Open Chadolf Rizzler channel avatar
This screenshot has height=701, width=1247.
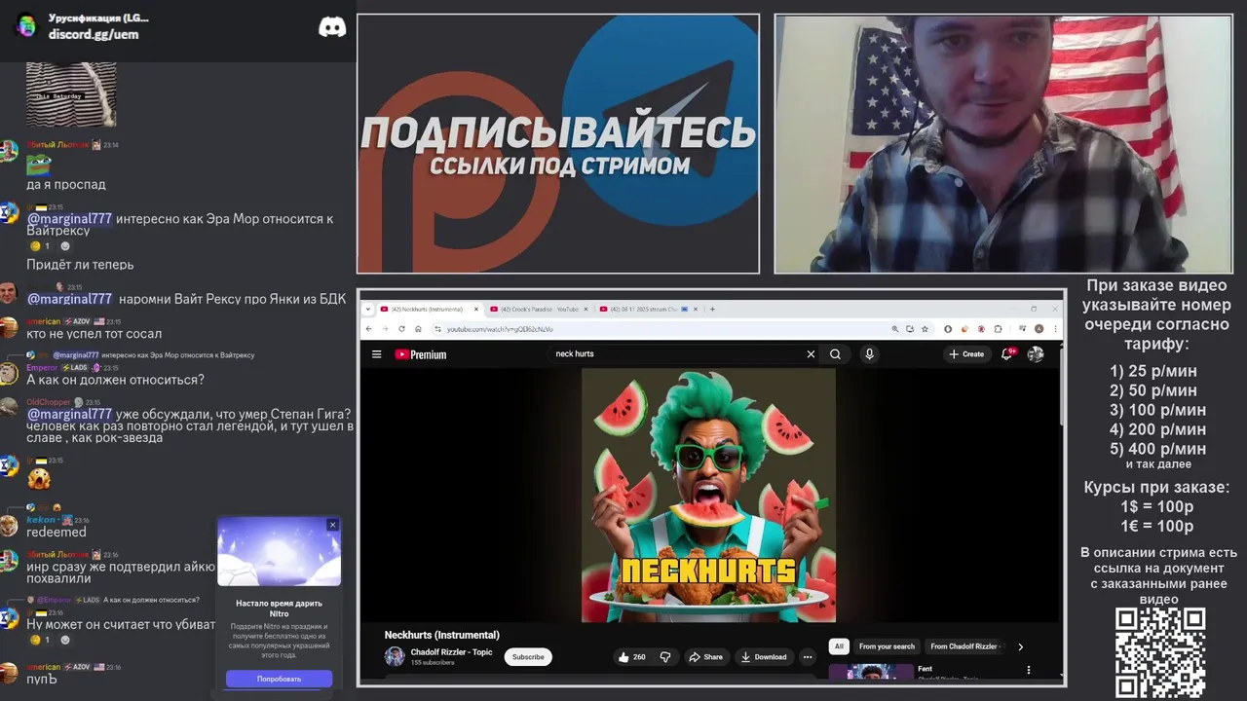pos(395,656)
